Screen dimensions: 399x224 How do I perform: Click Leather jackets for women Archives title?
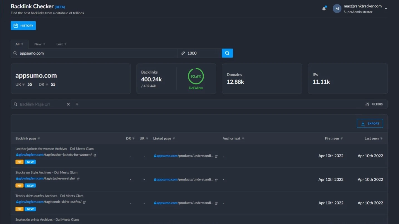click(55, 149)
